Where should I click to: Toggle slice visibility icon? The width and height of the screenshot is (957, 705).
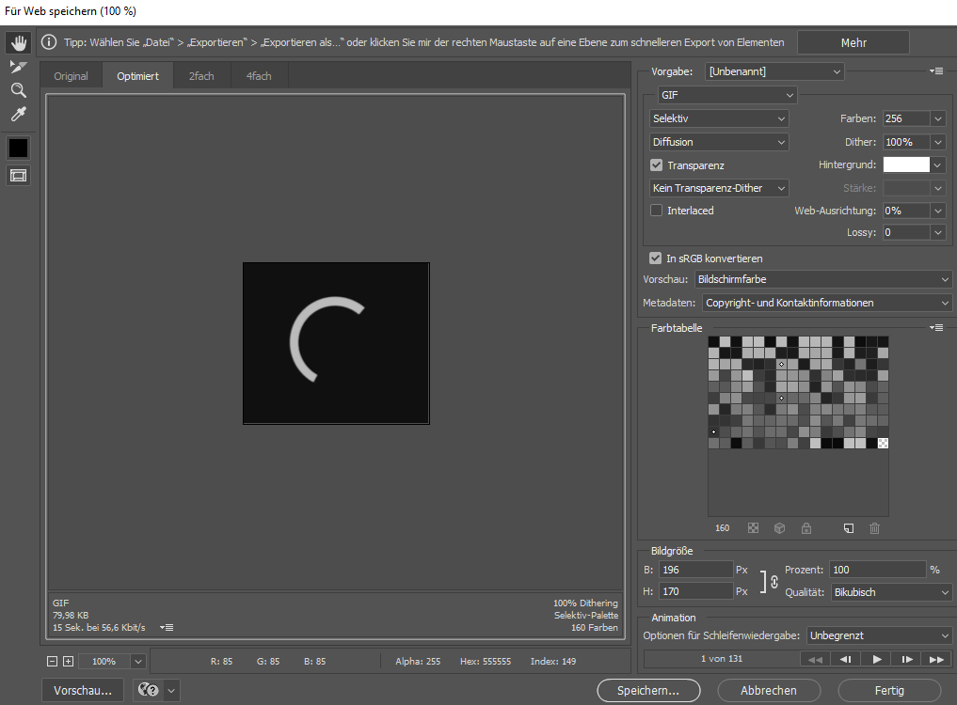pos(18,176)
